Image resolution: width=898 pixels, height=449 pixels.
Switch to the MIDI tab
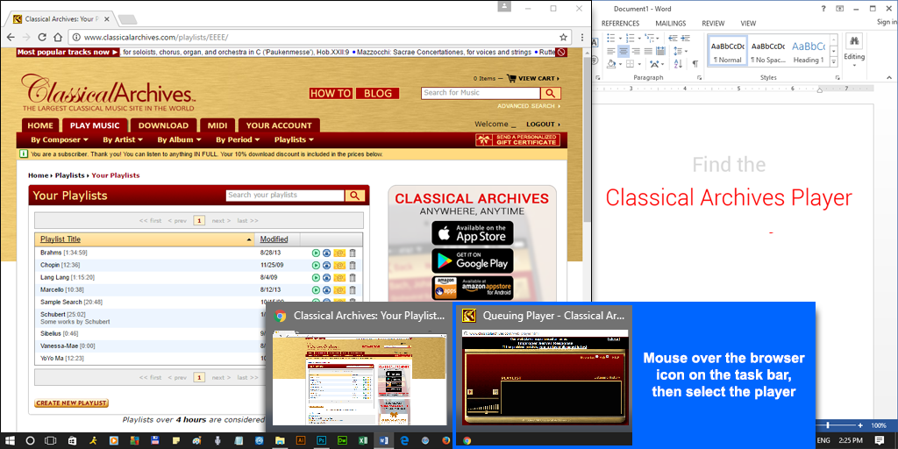pos(216,125)
